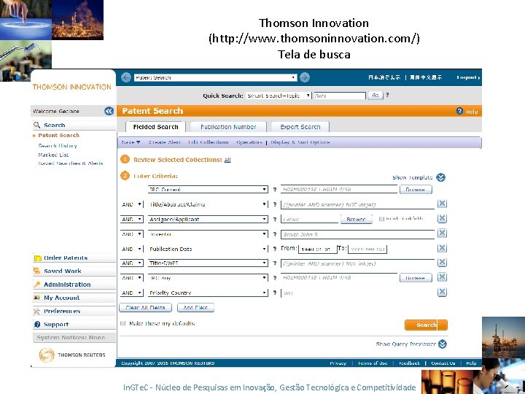
Task: Click help icon for Priority Country field
Action: 275,293
